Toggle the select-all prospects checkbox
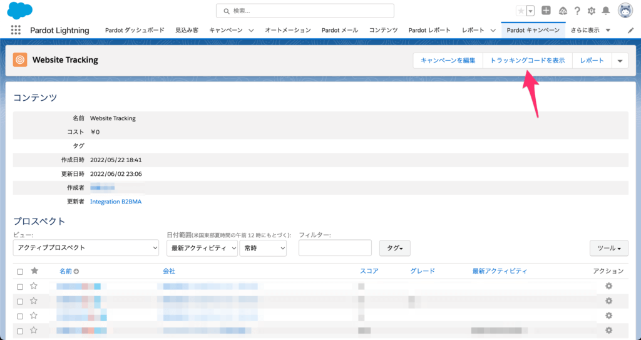Viewport: 641px width, 340px height. [x=20, y=272]
